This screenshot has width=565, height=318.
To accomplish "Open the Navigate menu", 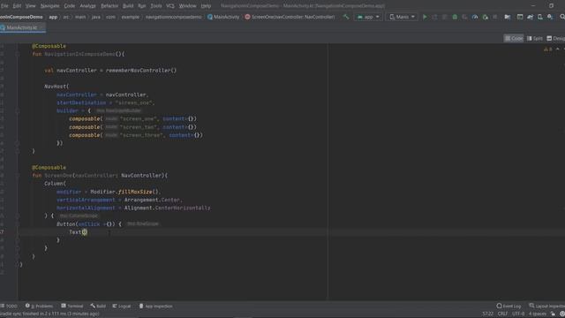I will coord(49,6).
